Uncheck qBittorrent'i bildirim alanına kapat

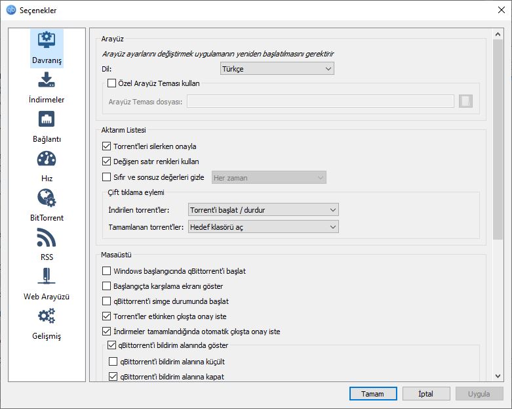click(x=113, y=377)
